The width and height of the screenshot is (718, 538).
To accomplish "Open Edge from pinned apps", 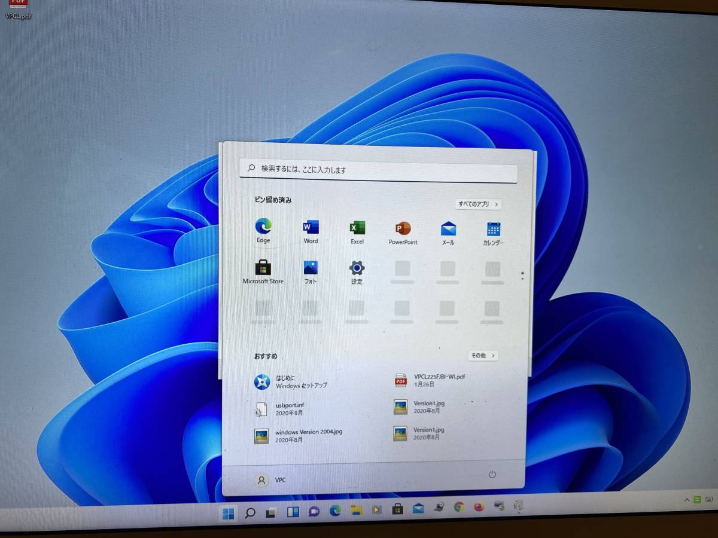I will click(263, 231).
